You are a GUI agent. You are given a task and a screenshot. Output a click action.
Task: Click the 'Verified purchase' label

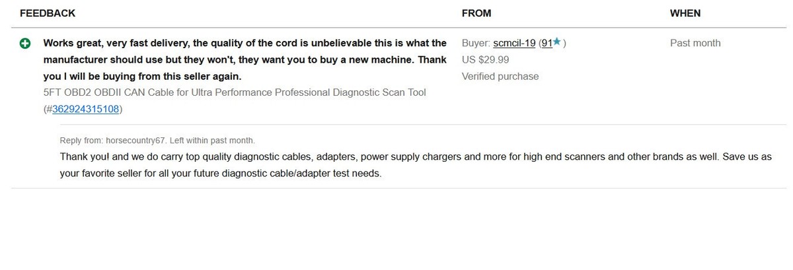pos(500,76)
